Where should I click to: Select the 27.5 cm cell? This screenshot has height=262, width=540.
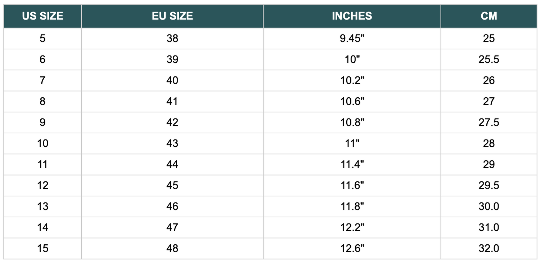pos(489,122)
